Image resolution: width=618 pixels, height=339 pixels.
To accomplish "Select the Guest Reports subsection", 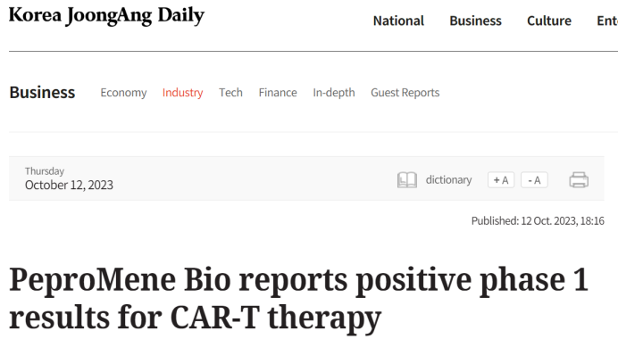I will tap(405, 93).
